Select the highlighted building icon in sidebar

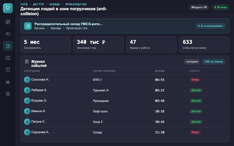[x=8, y=46]
